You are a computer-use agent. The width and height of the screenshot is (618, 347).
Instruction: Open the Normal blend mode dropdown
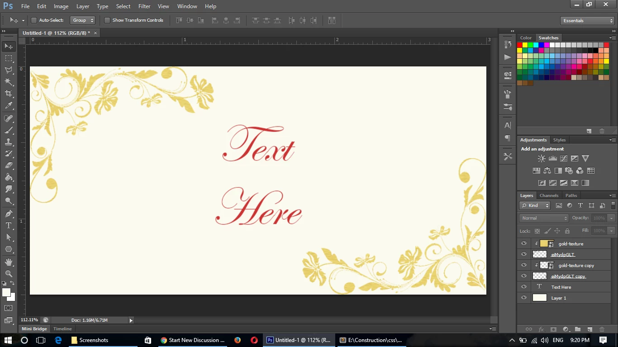point(544,218)
